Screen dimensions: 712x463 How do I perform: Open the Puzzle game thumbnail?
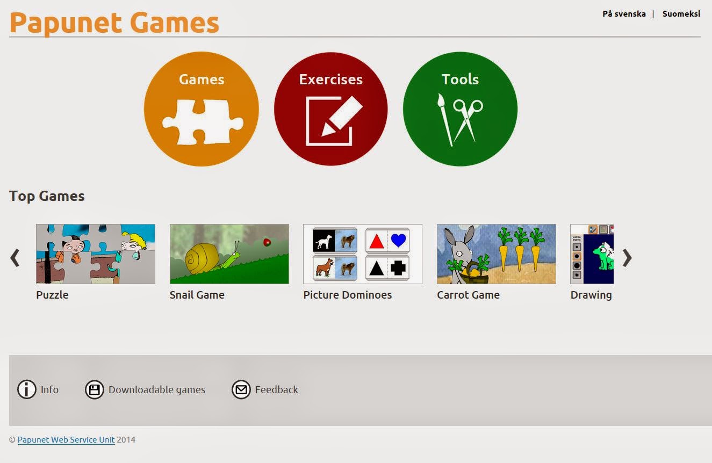(95, 254)
